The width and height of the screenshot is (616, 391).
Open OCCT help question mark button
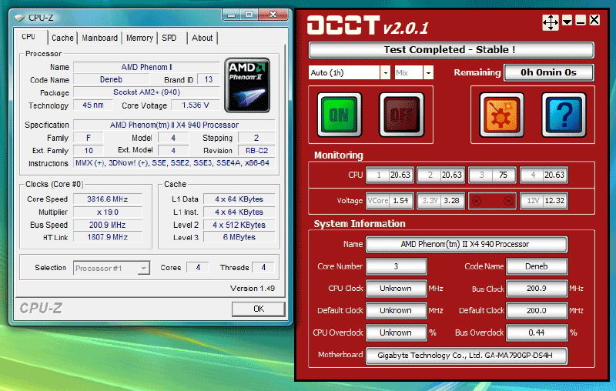pyautogui.click(x=564, y=115)
